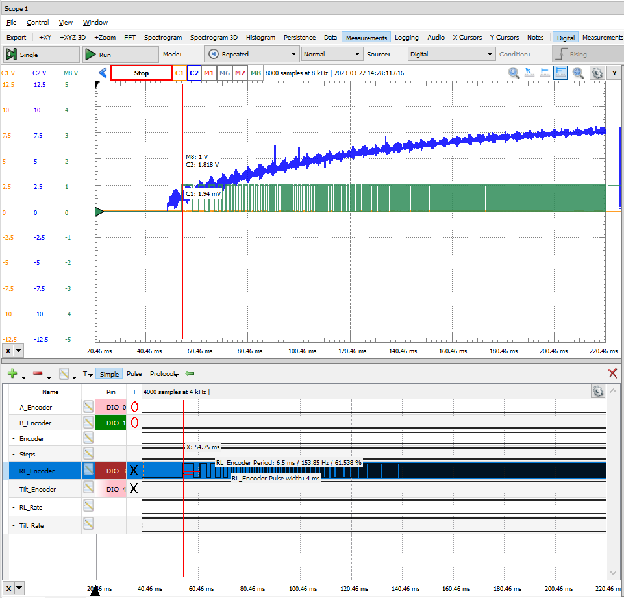Toggle the first highlighted Measurements view

pos(366,38)
